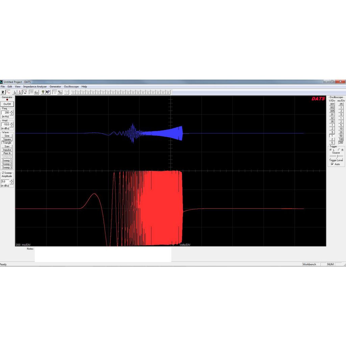
Task: Click the vertical bars display toolbar icon
Action: [x=31, y=92]
